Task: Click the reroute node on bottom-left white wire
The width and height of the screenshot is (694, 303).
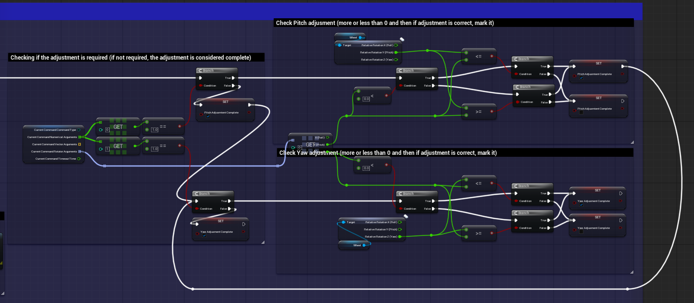Action: (x=193, y=289)
